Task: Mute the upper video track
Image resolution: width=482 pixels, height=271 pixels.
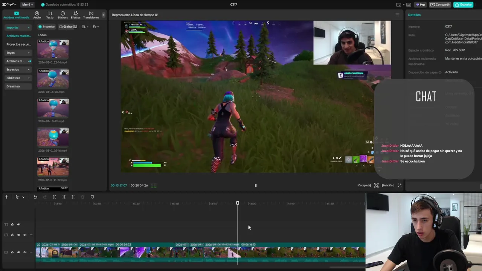Action: click(25, 235)
